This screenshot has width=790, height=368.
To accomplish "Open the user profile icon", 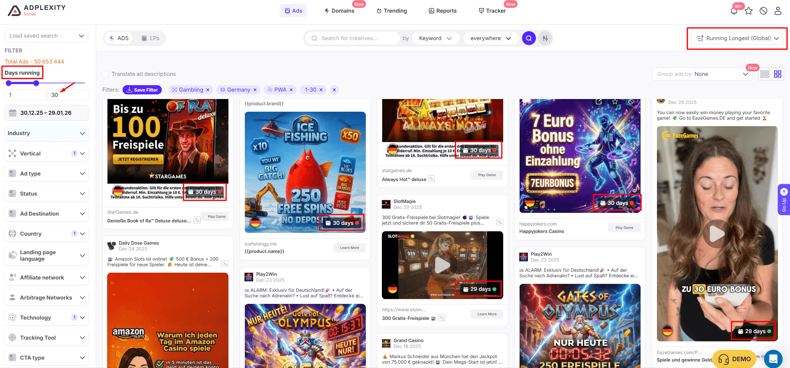I will pos(778,11).
